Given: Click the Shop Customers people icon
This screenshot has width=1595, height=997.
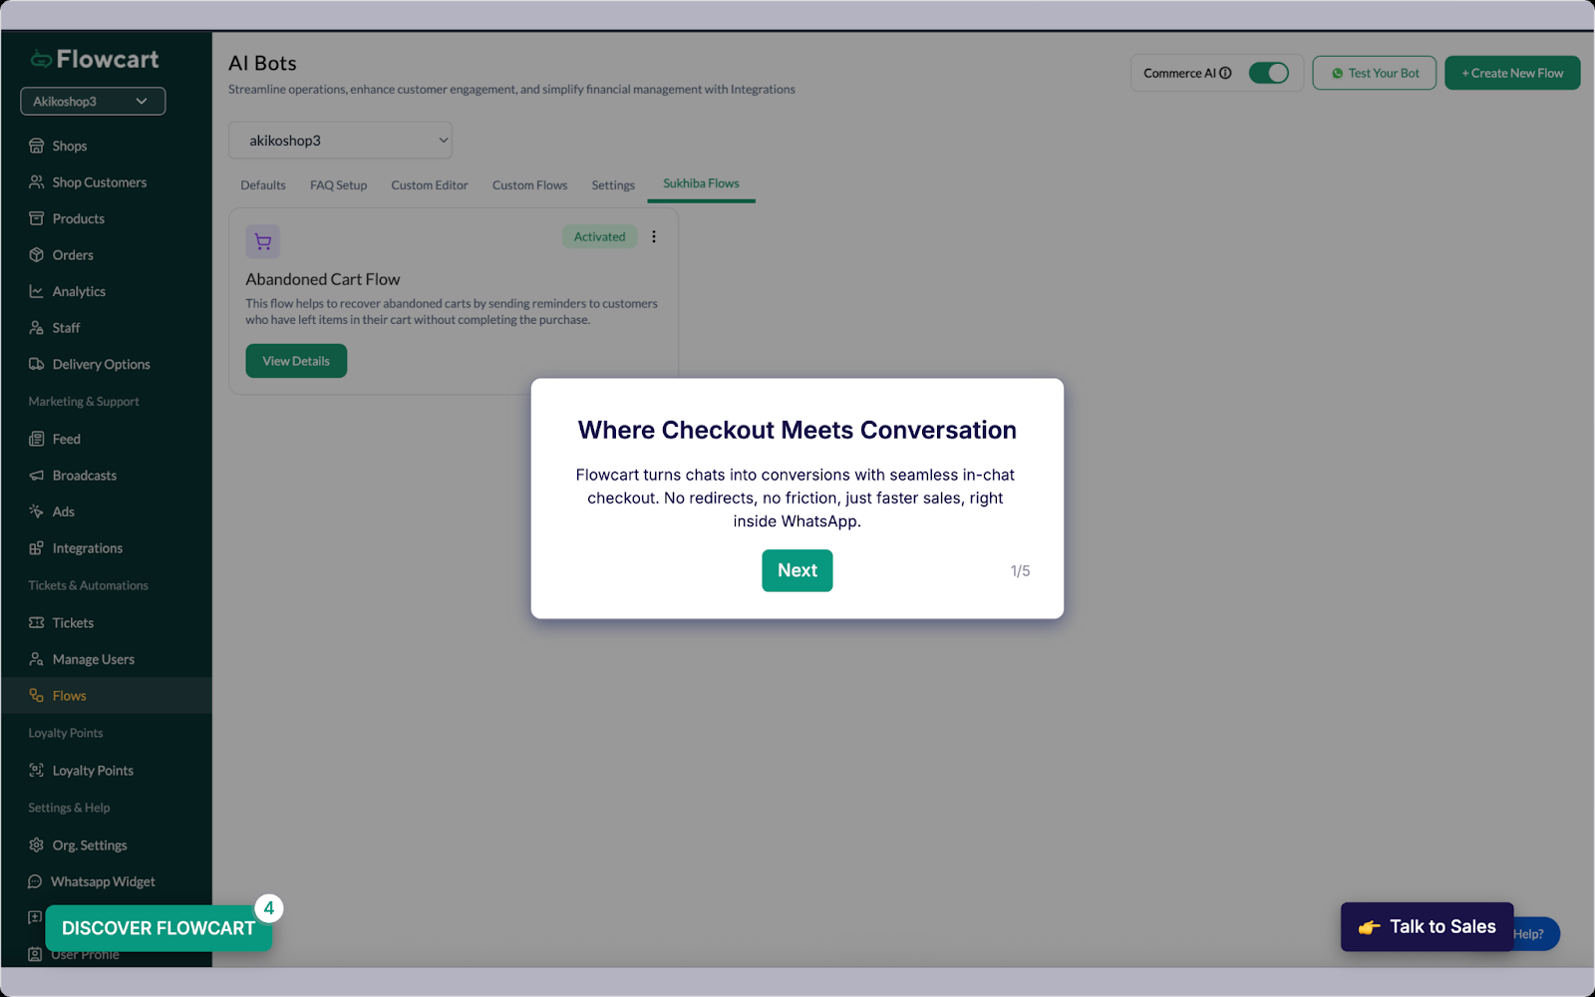Looking at the screenshot, I should [37, 182].
